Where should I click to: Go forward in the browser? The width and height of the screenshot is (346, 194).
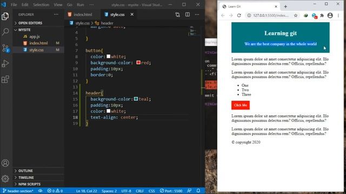pos(231,16)
